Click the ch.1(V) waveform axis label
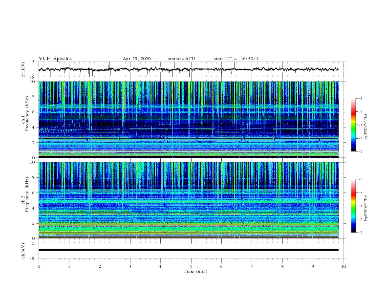387x299 pixels. point(23,69)
